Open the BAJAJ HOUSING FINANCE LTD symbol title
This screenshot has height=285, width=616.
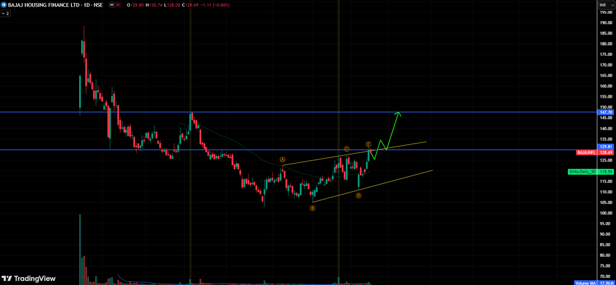55,5
